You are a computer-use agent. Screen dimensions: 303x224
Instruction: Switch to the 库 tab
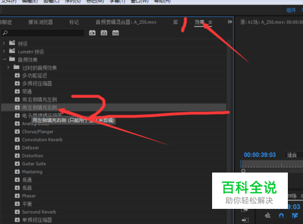pyautogui.click(x=176, y=22)
